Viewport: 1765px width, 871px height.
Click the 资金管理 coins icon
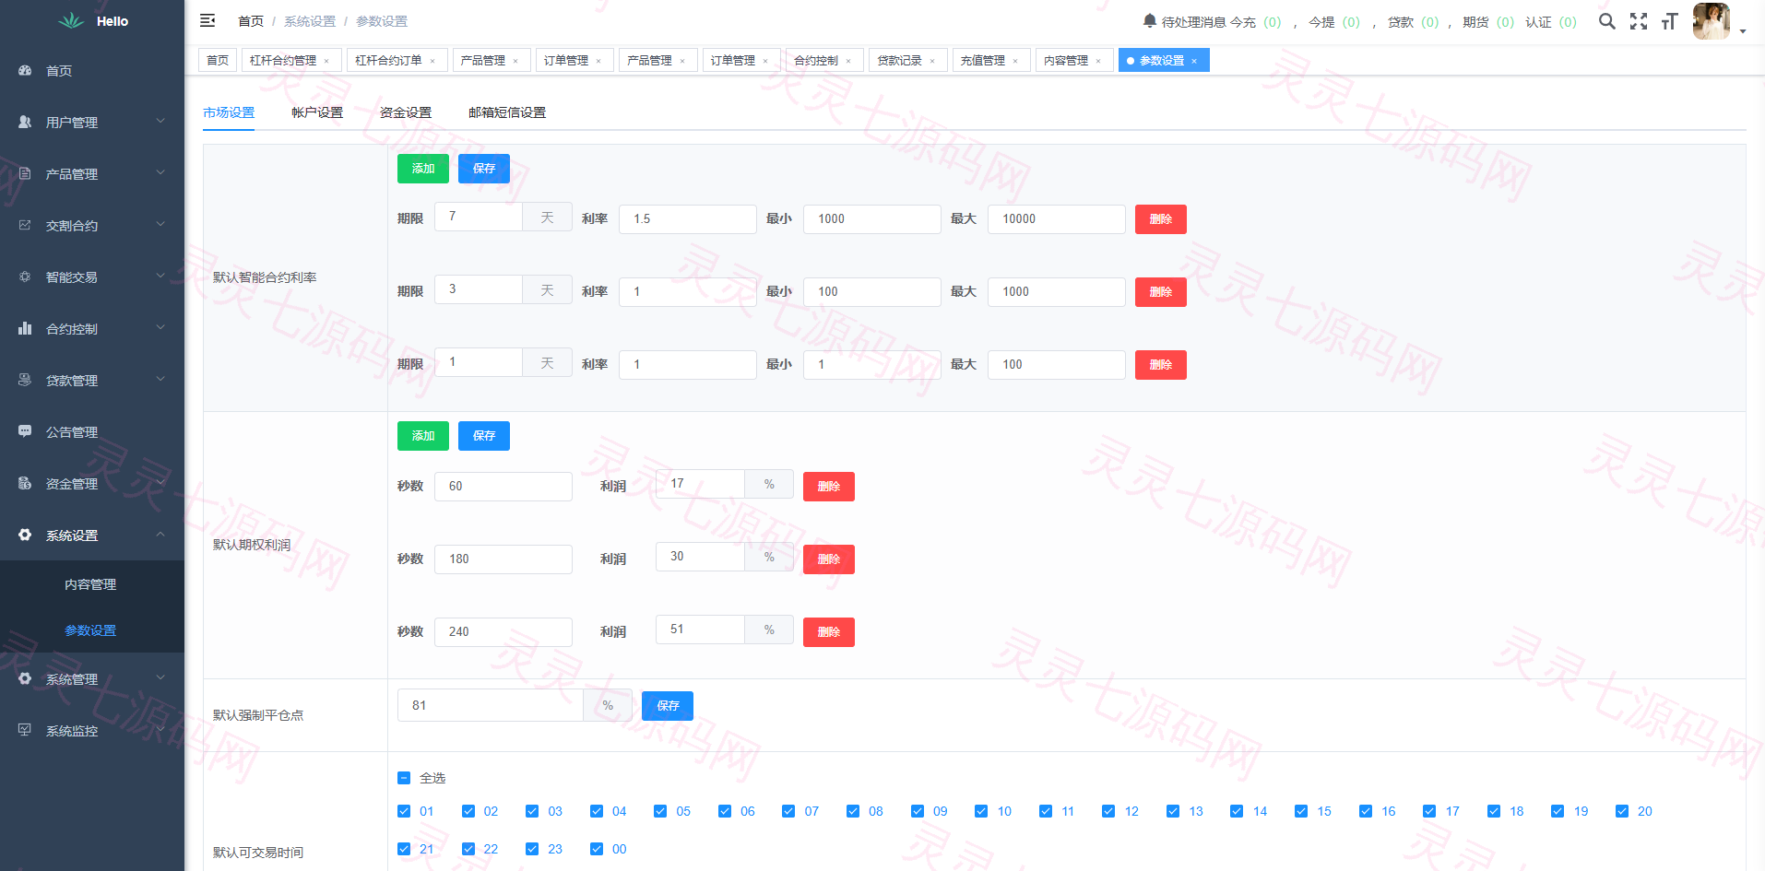click(25, 483)
